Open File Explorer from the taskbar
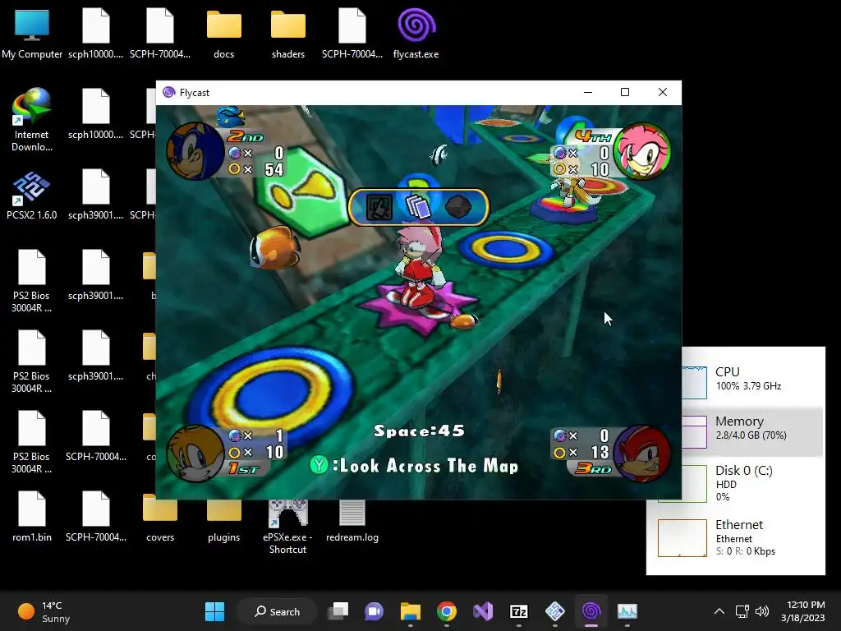 point(411,611)
